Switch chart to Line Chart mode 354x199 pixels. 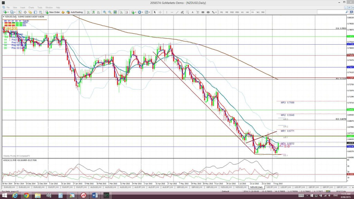pyautogui.click(x=99, y=12)
